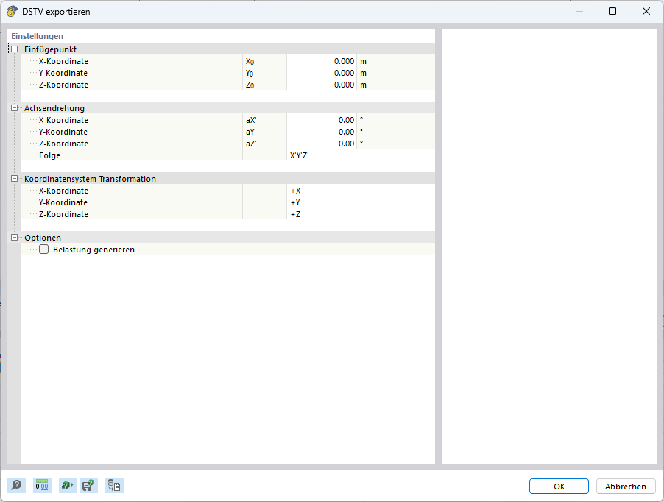Edit Z0 insertion point value 0.000
The height and width of the screenshot is (502, 664).
click(x=322, y=85)
